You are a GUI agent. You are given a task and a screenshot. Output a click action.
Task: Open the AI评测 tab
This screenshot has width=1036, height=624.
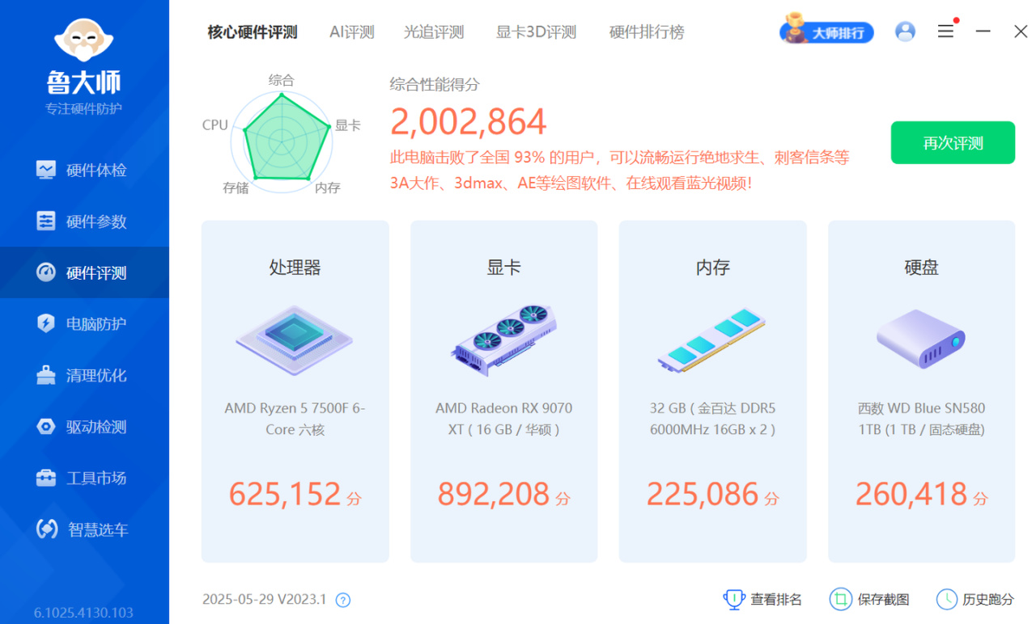point(352,32)
